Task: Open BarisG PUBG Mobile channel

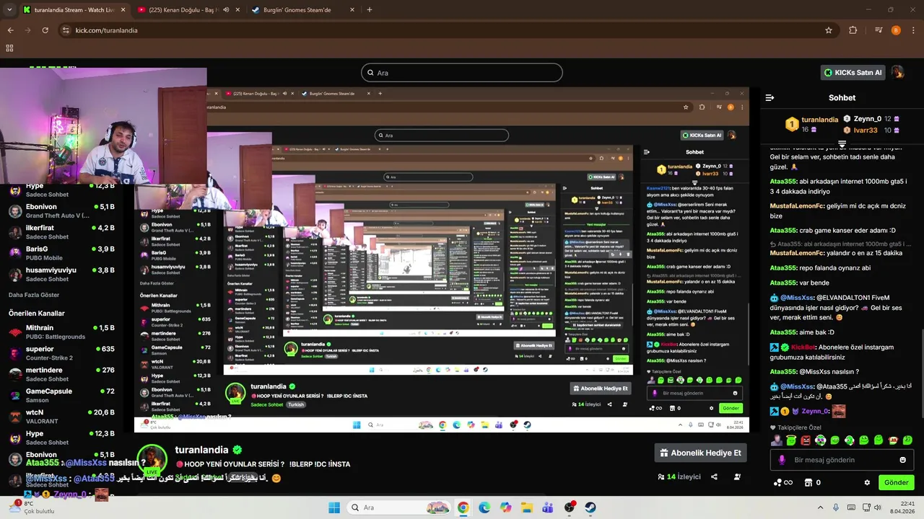Action: [x=61, y=253]
